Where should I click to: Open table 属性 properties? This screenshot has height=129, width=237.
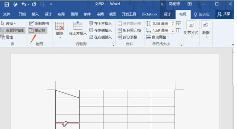pyautogui.click(x=7, y=37)
